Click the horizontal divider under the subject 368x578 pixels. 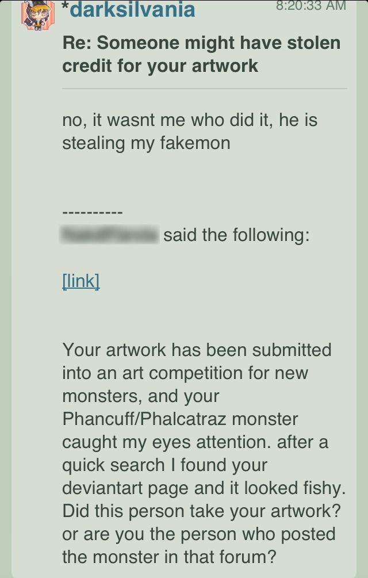[204, 89]
